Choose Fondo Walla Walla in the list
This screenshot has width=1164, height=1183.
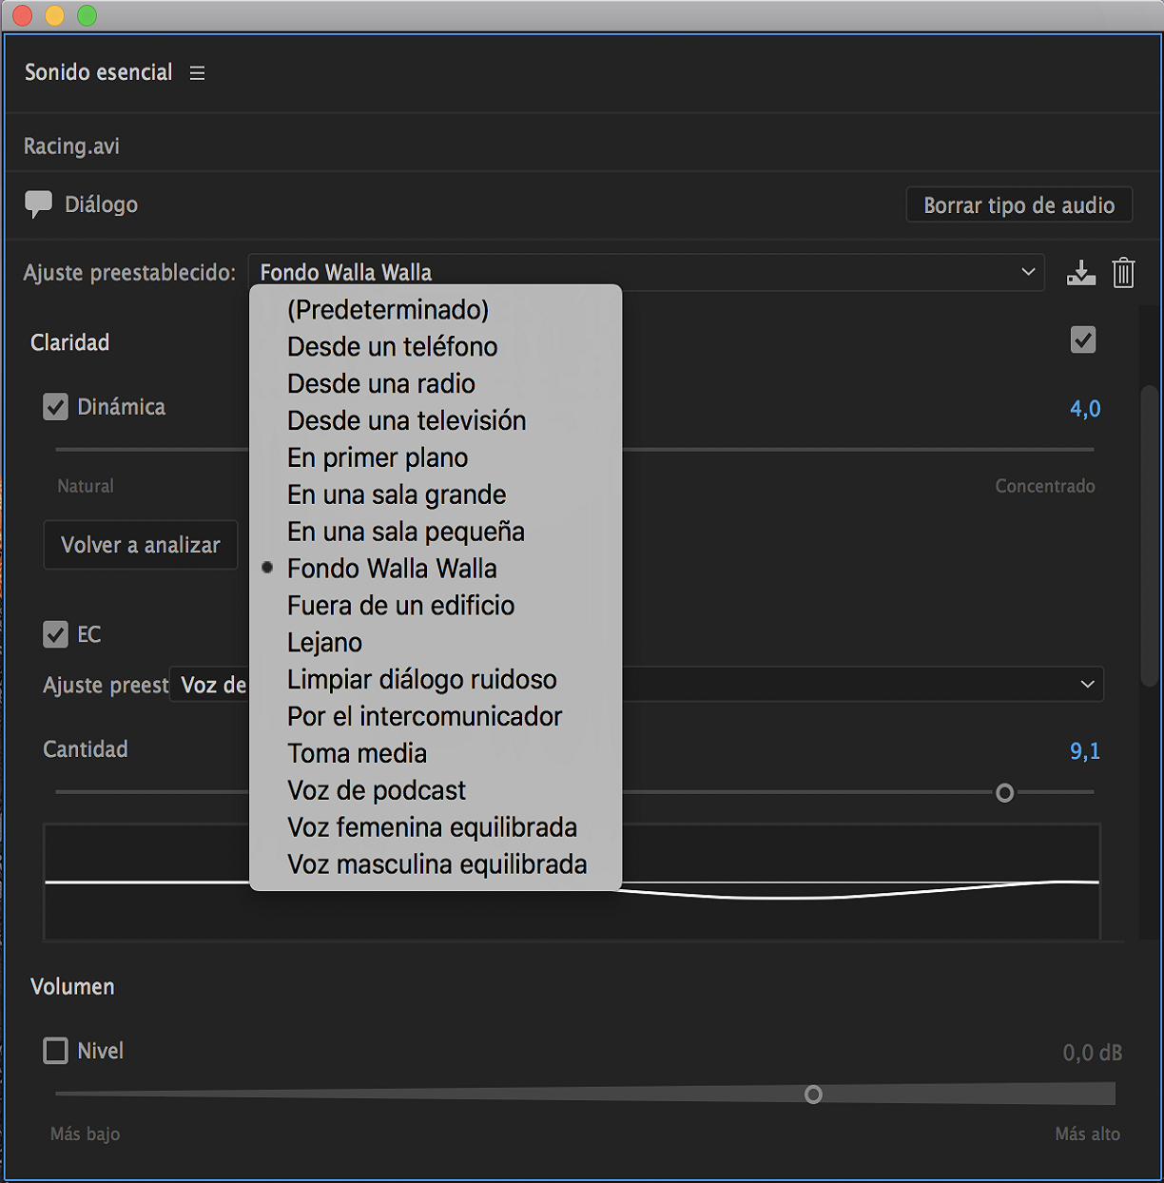point(436,569)
